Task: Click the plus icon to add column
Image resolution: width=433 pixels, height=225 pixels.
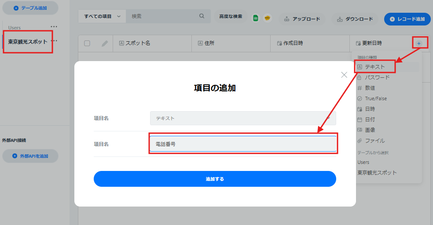Action: coord(419,44)
